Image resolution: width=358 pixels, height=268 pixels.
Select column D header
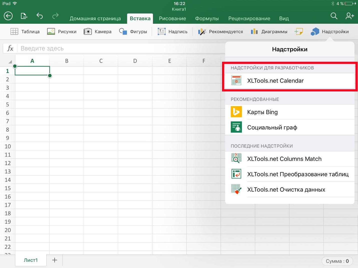pos(135,61)
